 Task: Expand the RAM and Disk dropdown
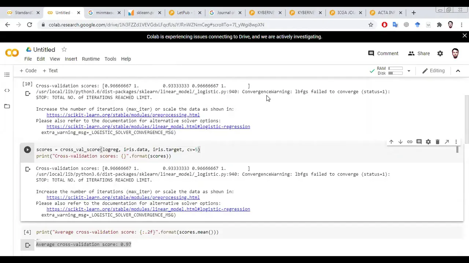[x=409, y=71]
